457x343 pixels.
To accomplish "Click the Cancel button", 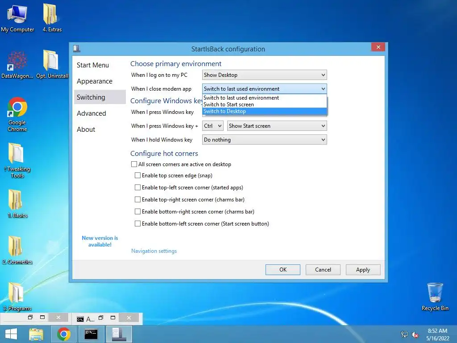I will (323, 270).
